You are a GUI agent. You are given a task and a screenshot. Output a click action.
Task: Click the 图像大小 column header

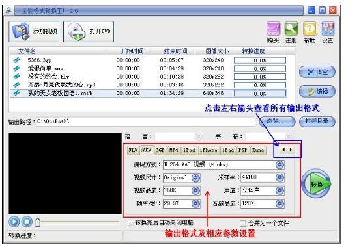click(217, 51)
